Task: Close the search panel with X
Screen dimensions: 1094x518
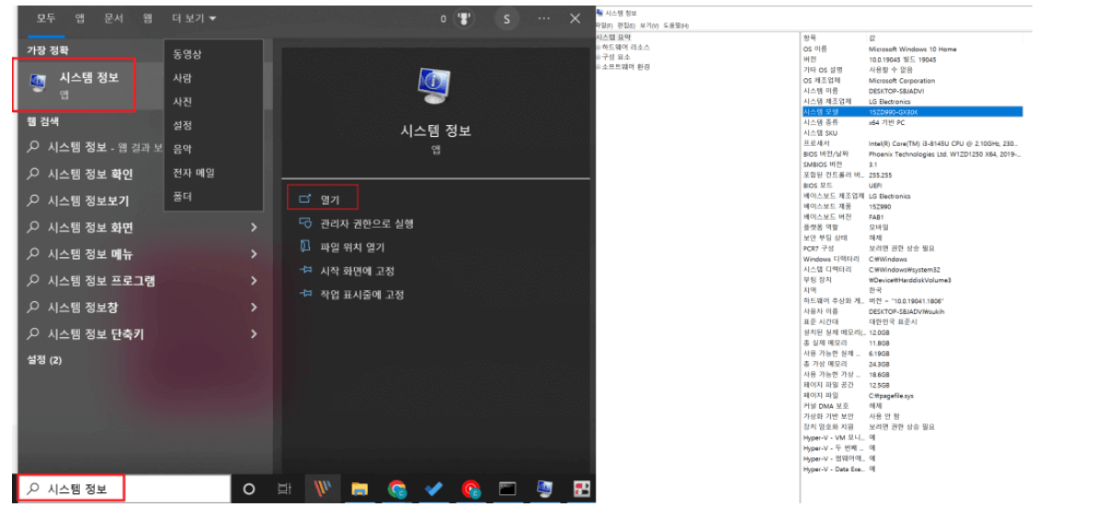Action: (575, 18)
